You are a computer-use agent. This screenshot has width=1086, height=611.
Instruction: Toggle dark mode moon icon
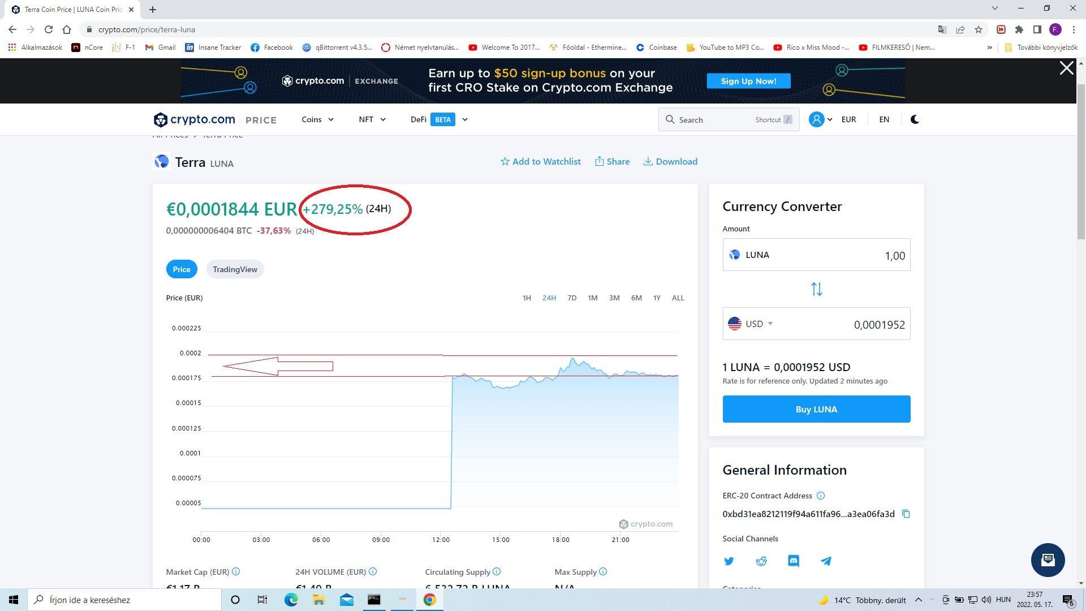point(915,119)
